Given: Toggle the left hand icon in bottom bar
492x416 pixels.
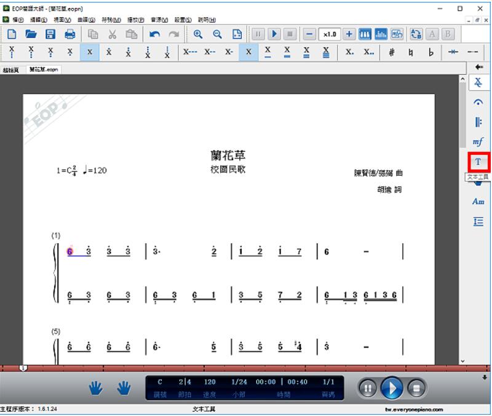Looking at the screenshot, I should [x=95, y=388].
